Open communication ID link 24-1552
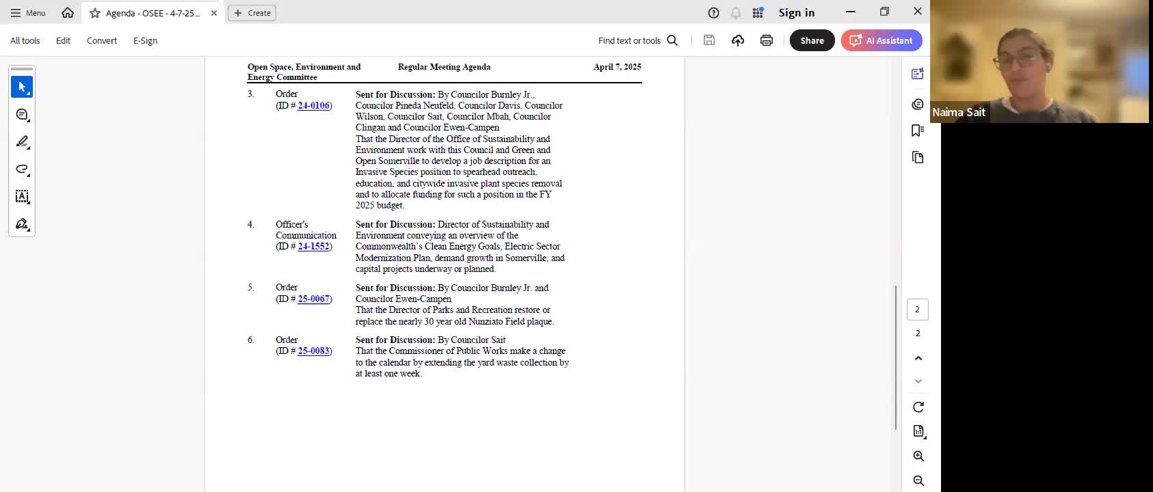Viewport: 1153px width, 492px height. pyautogui.click(x=314, y=246)
